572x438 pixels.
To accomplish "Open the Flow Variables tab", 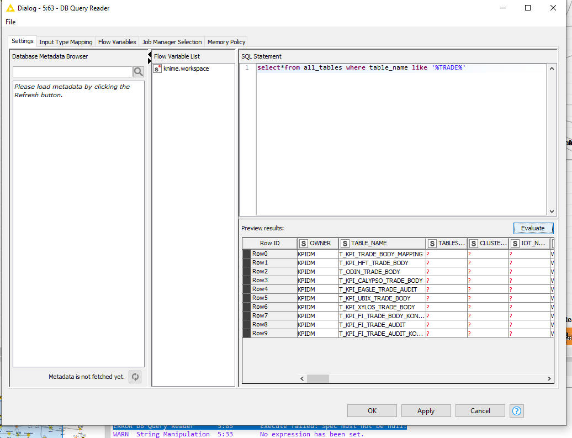I will (117, 42).
